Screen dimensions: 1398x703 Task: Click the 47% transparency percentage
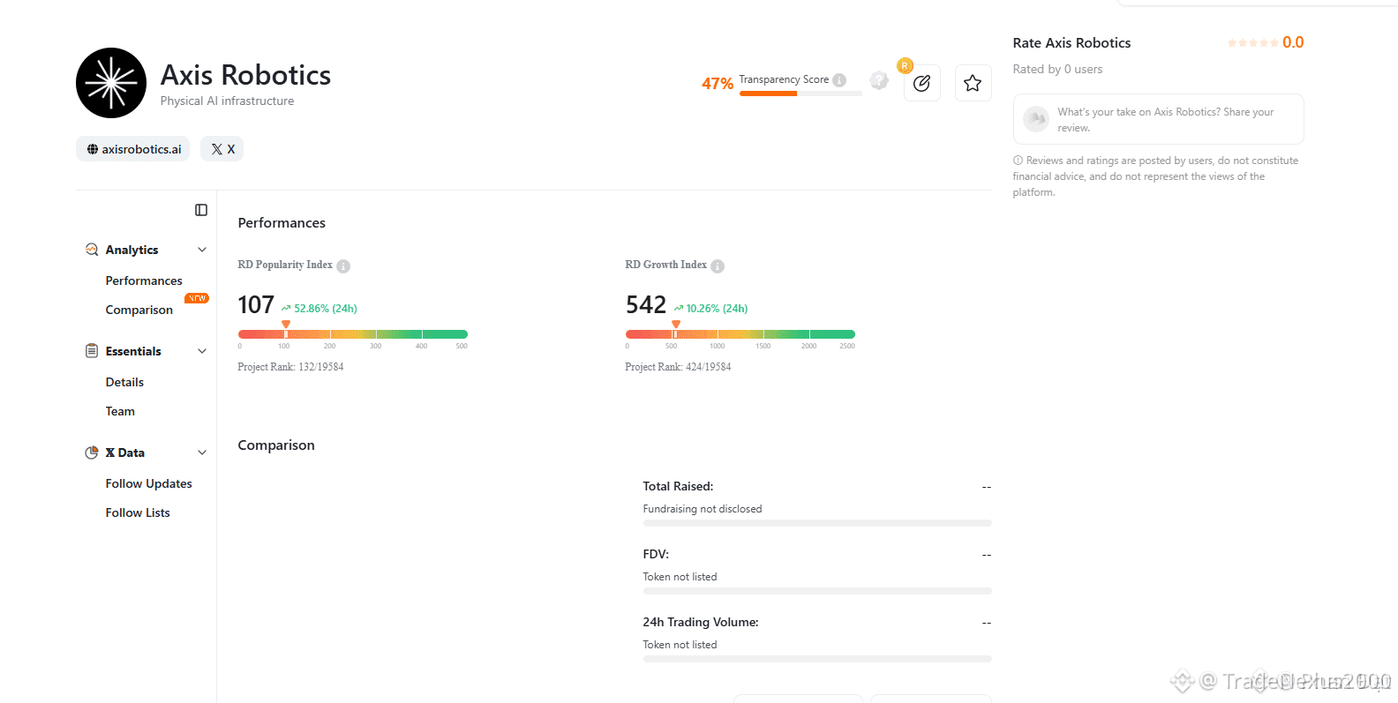click(718, 84)
